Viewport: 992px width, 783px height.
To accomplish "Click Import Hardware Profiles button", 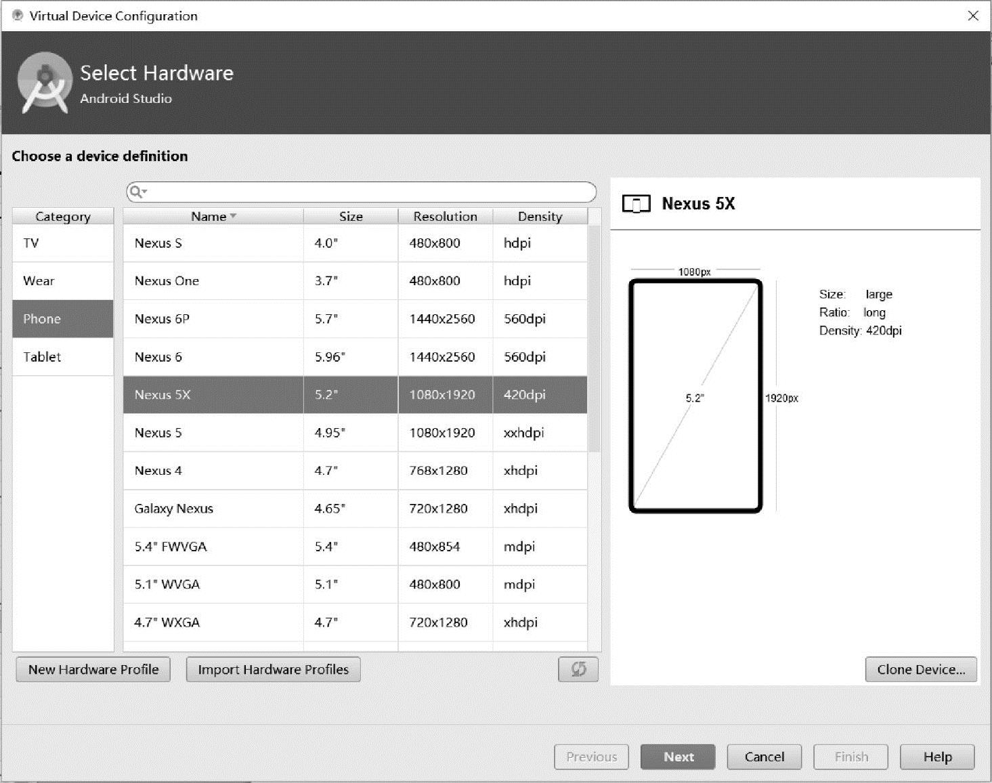I will click(274, 669).
